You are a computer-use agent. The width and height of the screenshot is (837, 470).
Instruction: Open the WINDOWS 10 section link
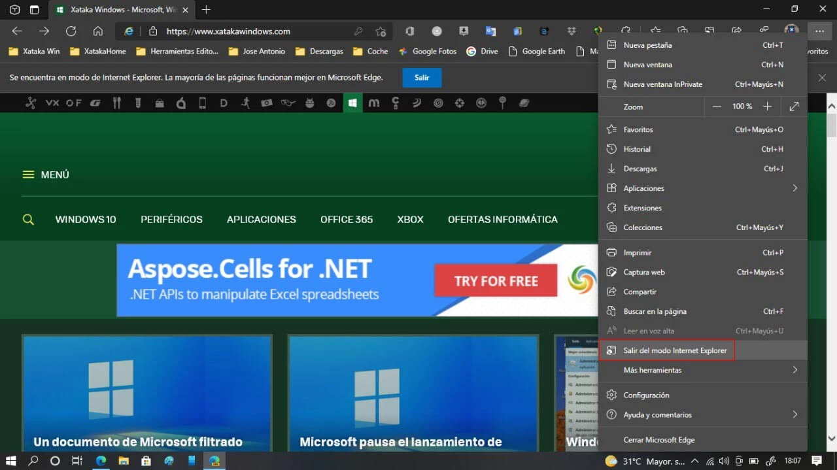86,220
